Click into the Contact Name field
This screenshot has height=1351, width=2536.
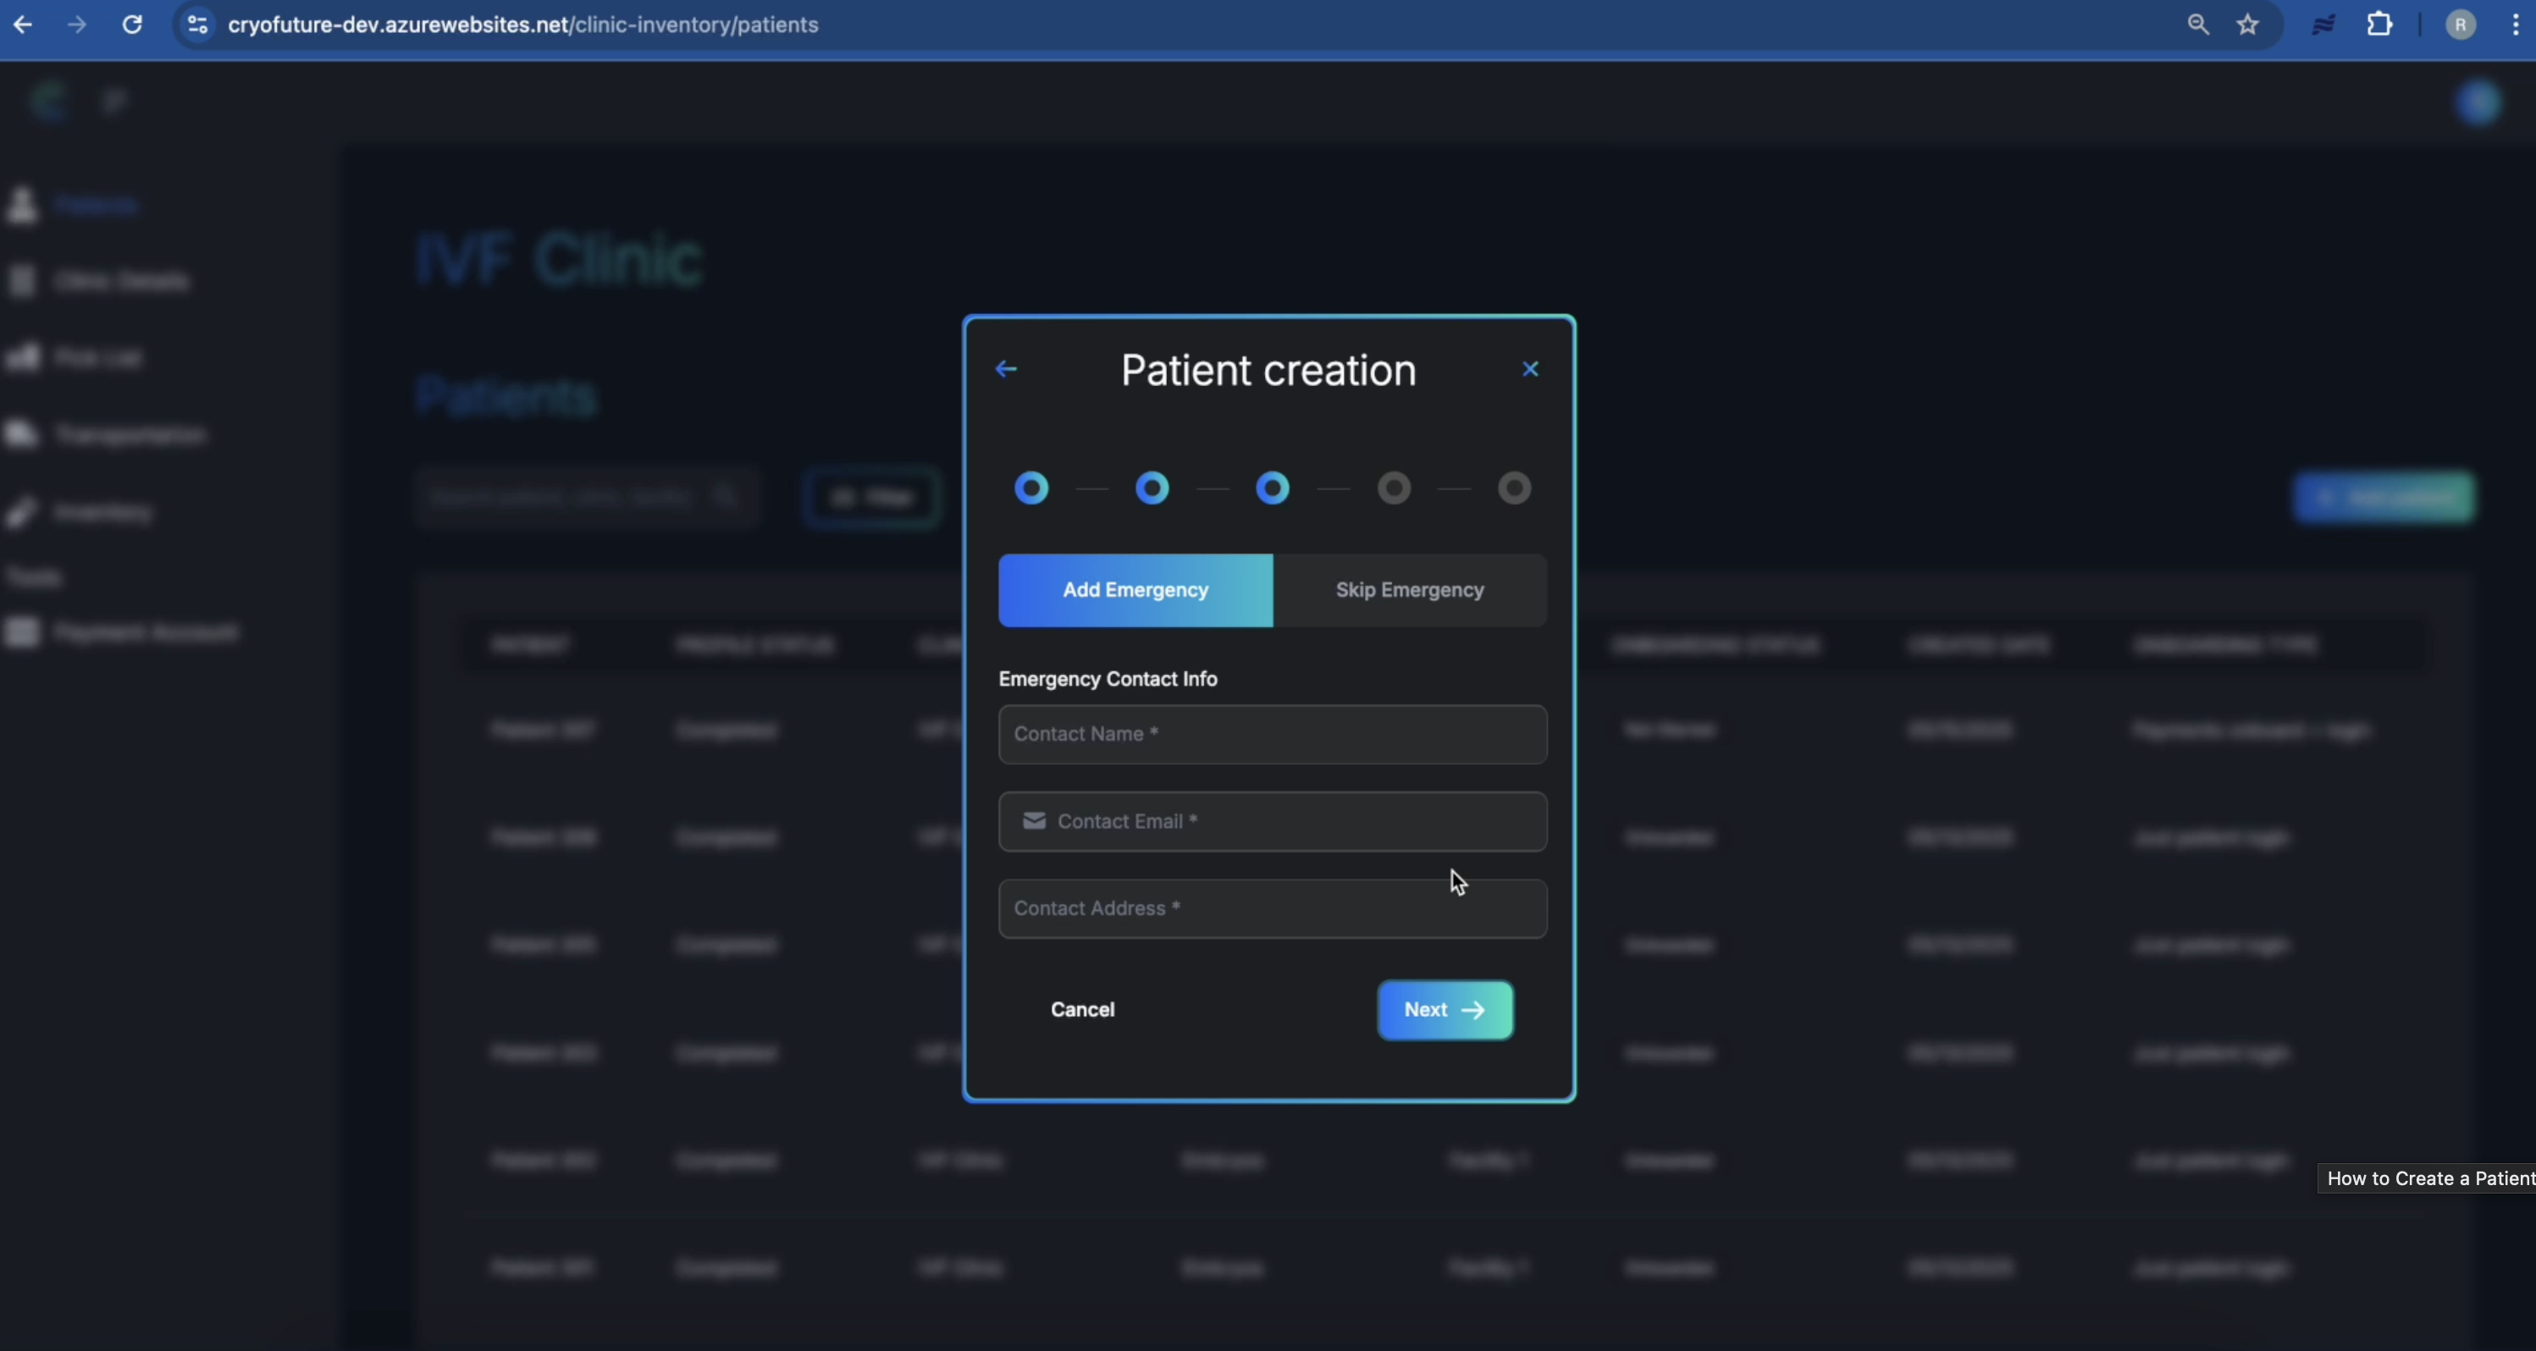(1272, 734)
